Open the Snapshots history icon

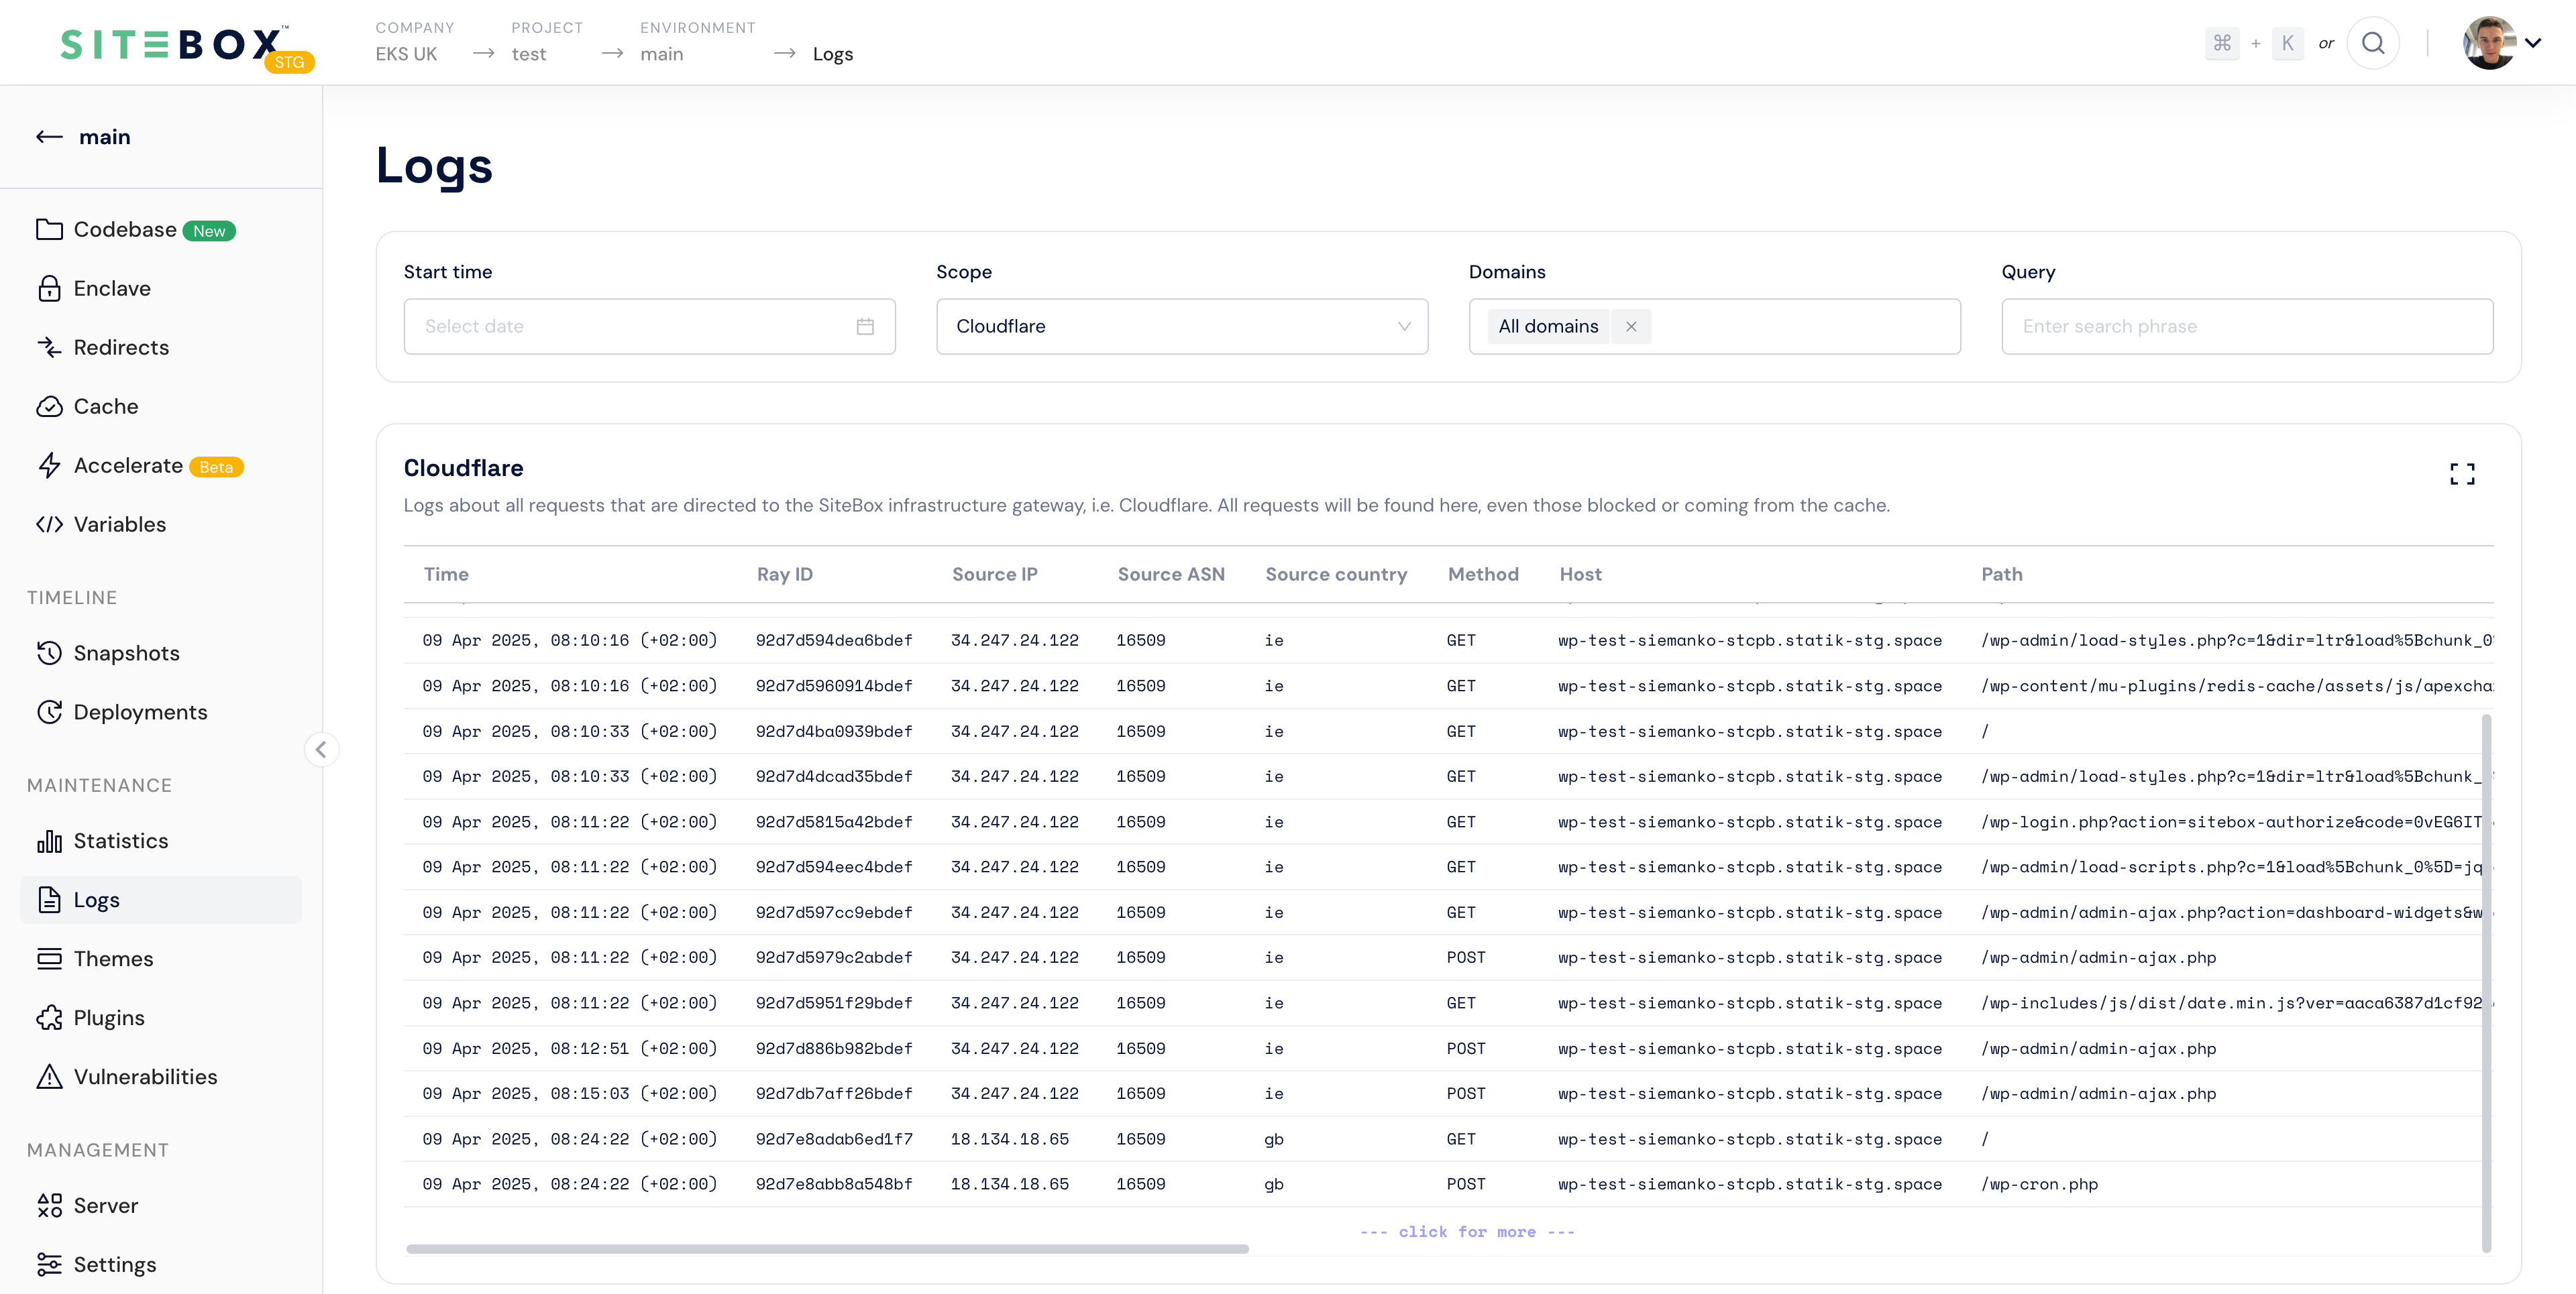click(49, 654)
